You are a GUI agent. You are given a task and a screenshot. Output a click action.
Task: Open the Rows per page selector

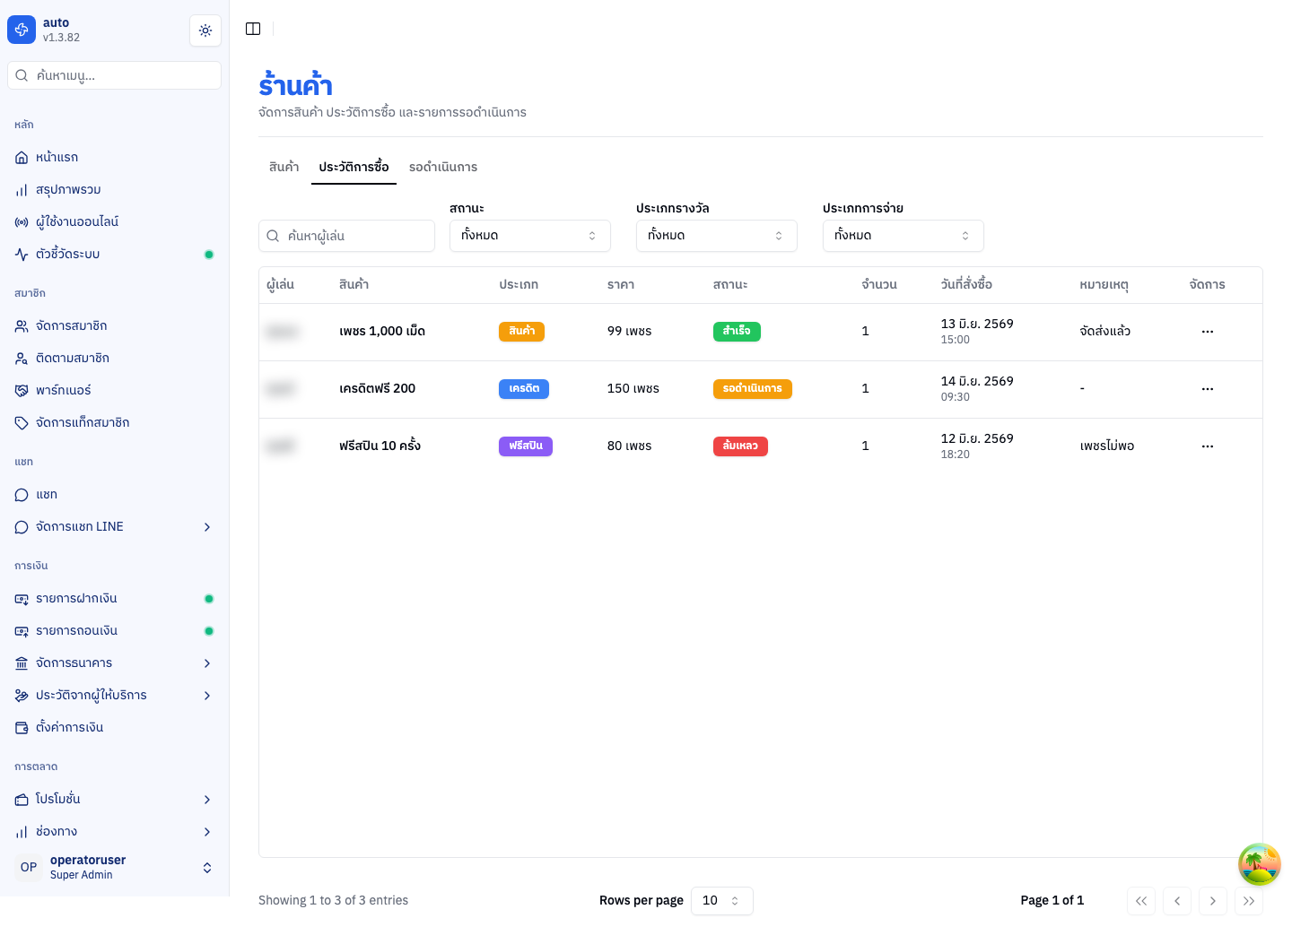722,901
